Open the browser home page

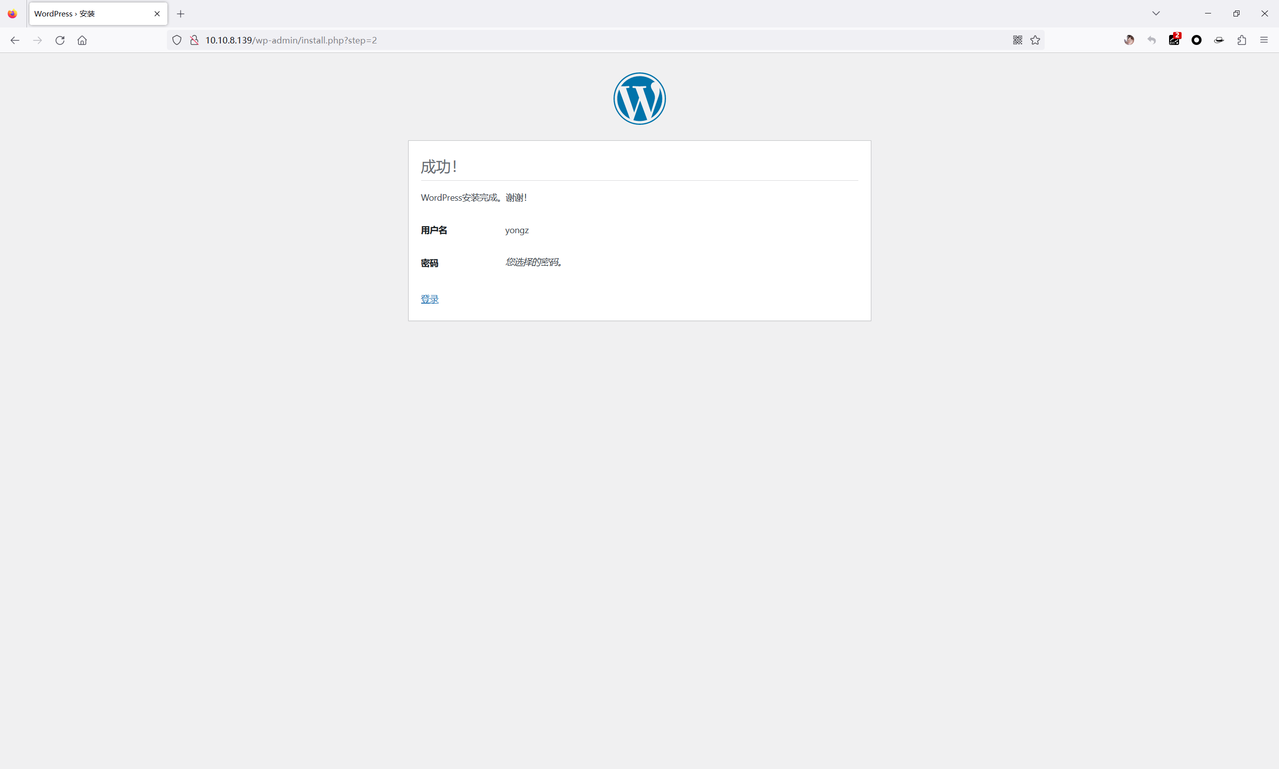pos(82,40)
